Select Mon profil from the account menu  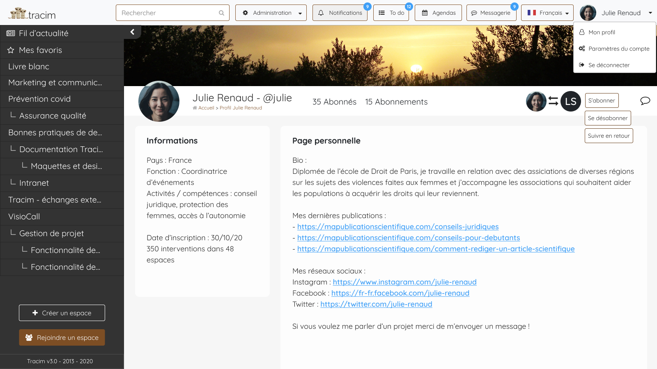tap(602, 32)
